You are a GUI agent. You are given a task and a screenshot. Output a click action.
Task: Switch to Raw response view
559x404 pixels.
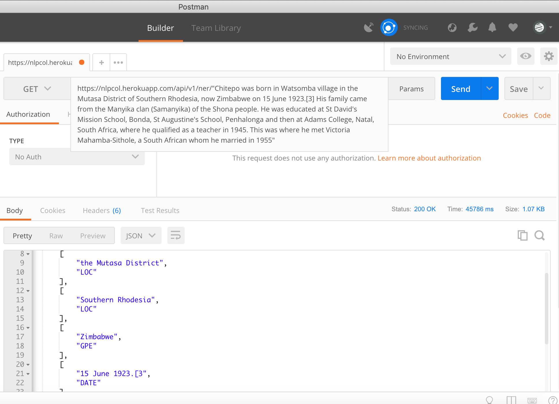point(56,235)
